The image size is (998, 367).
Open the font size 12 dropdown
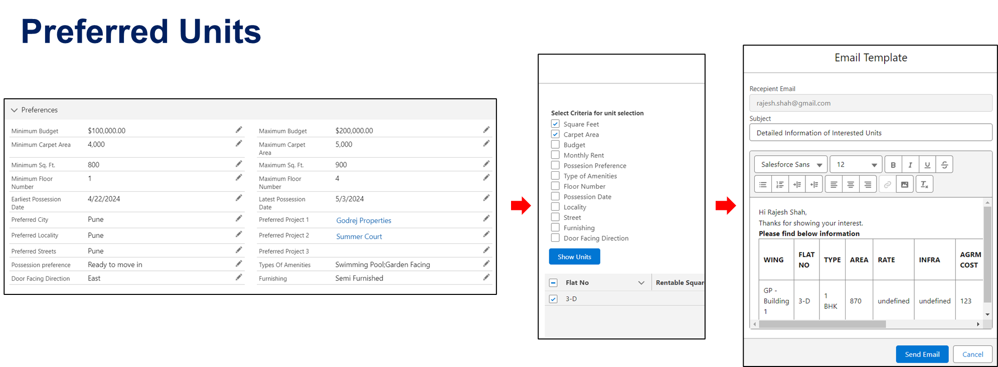[856, 165]
